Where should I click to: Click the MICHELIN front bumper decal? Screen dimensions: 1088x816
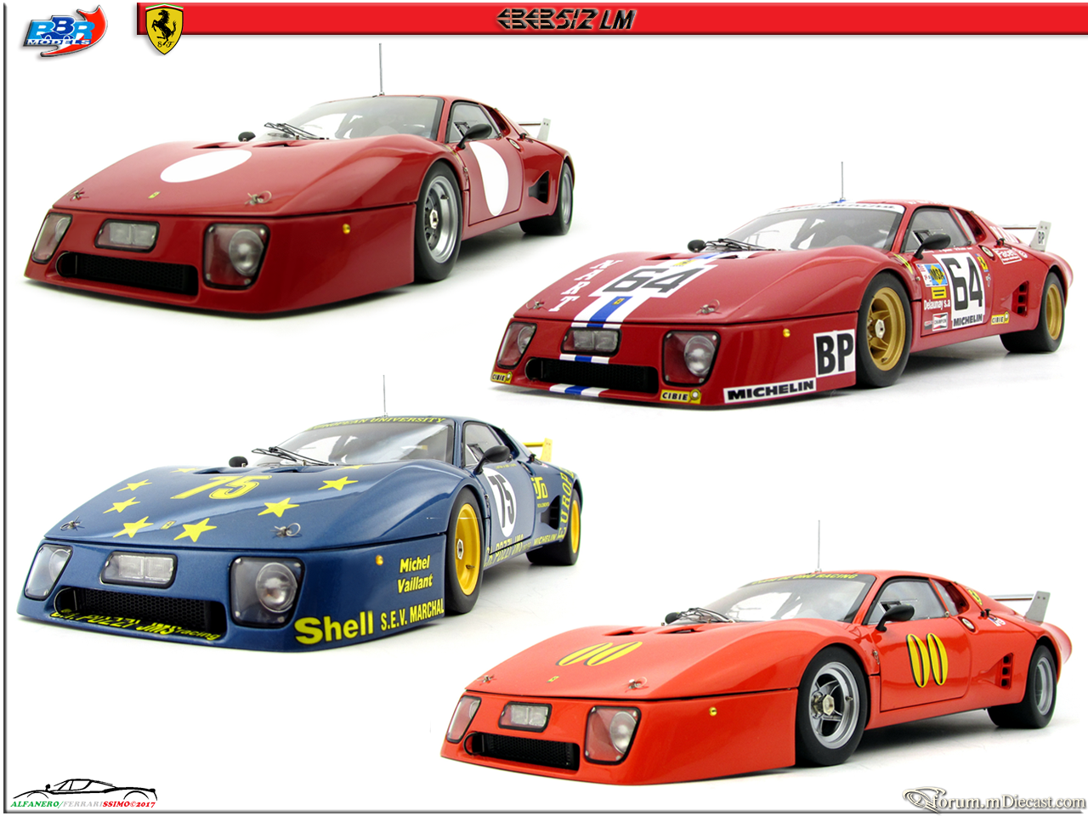pyautogui.click(x=769, y=390)
